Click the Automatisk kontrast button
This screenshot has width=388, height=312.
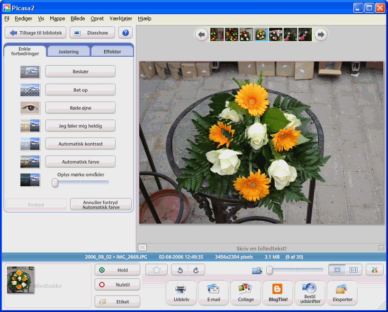click(x=81, y=144)
